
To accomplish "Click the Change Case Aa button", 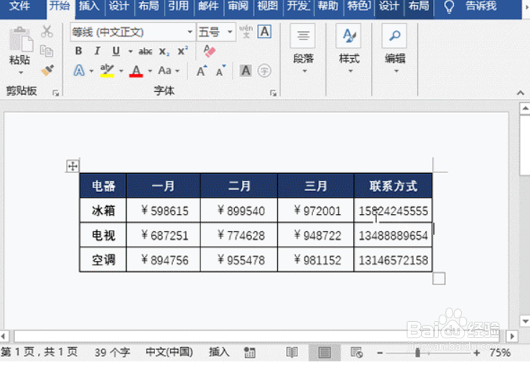I will pos(164,70).
